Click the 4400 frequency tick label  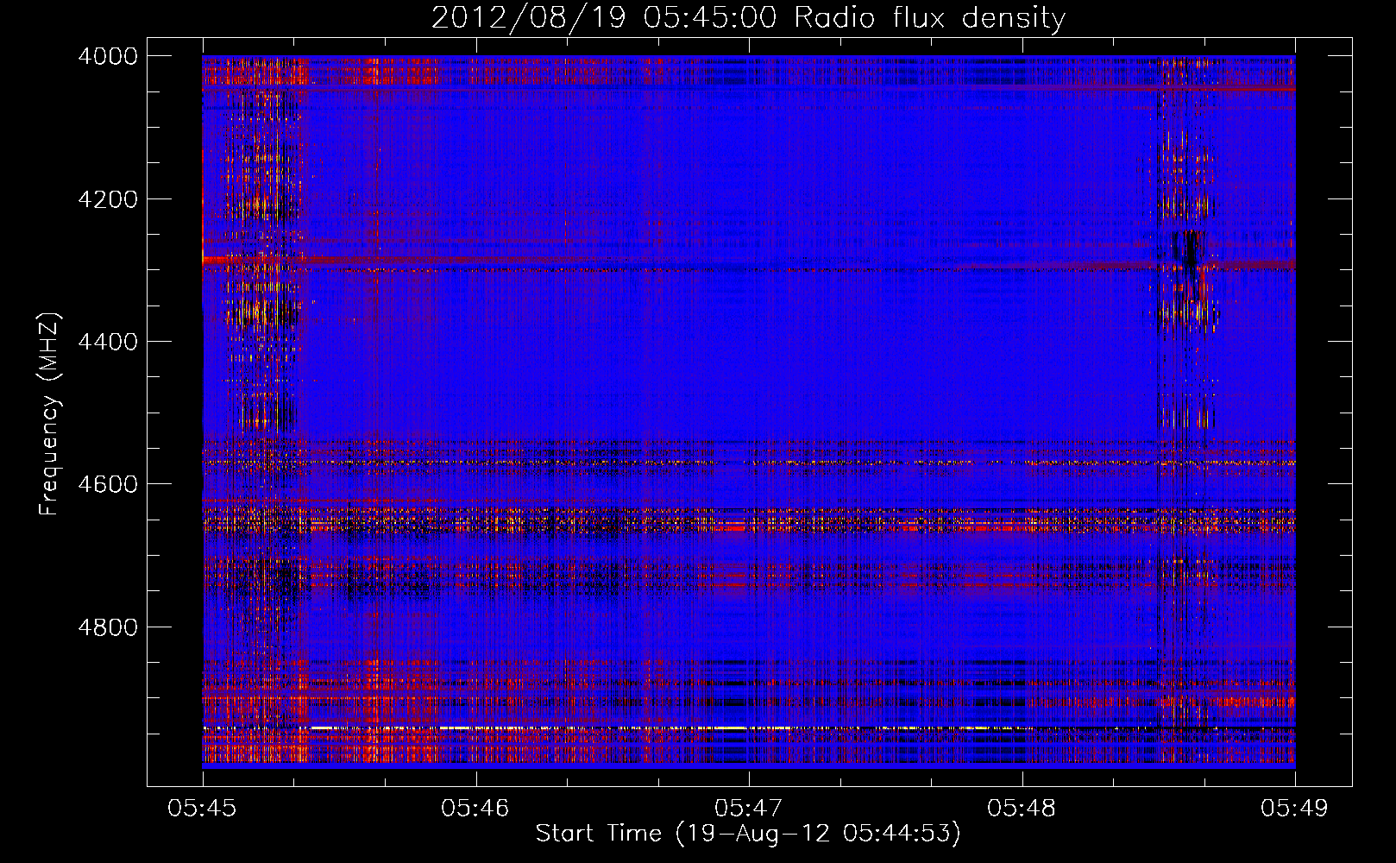(108, 342)
